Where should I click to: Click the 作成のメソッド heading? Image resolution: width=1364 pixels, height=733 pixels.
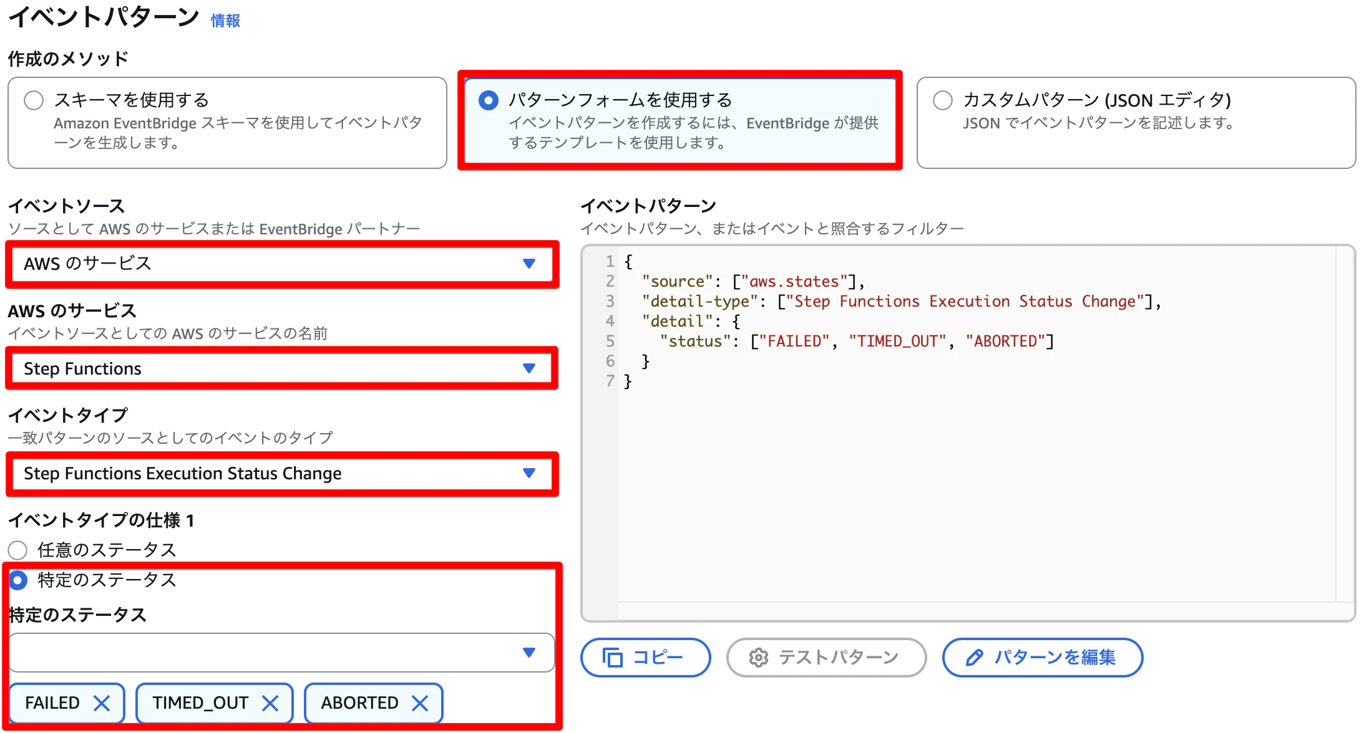tap(68, 59)
